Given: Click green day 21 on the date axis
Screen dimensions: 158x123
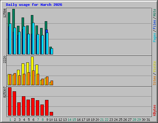Looking at the screenshot, I should coord(102,120).
